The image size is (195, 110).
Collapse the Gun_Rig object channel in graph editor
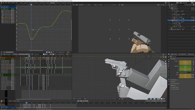pyautogui.click(x=1, y=6)
